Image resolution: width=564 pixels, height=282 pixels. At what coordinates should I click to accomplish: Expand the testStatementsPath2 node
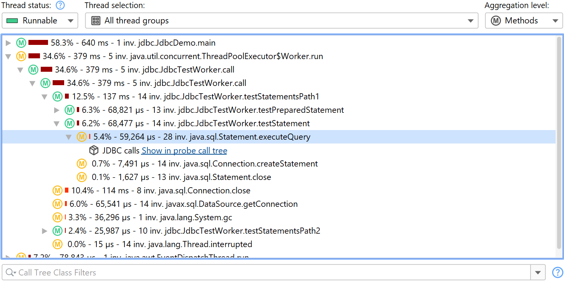point(45,231)
